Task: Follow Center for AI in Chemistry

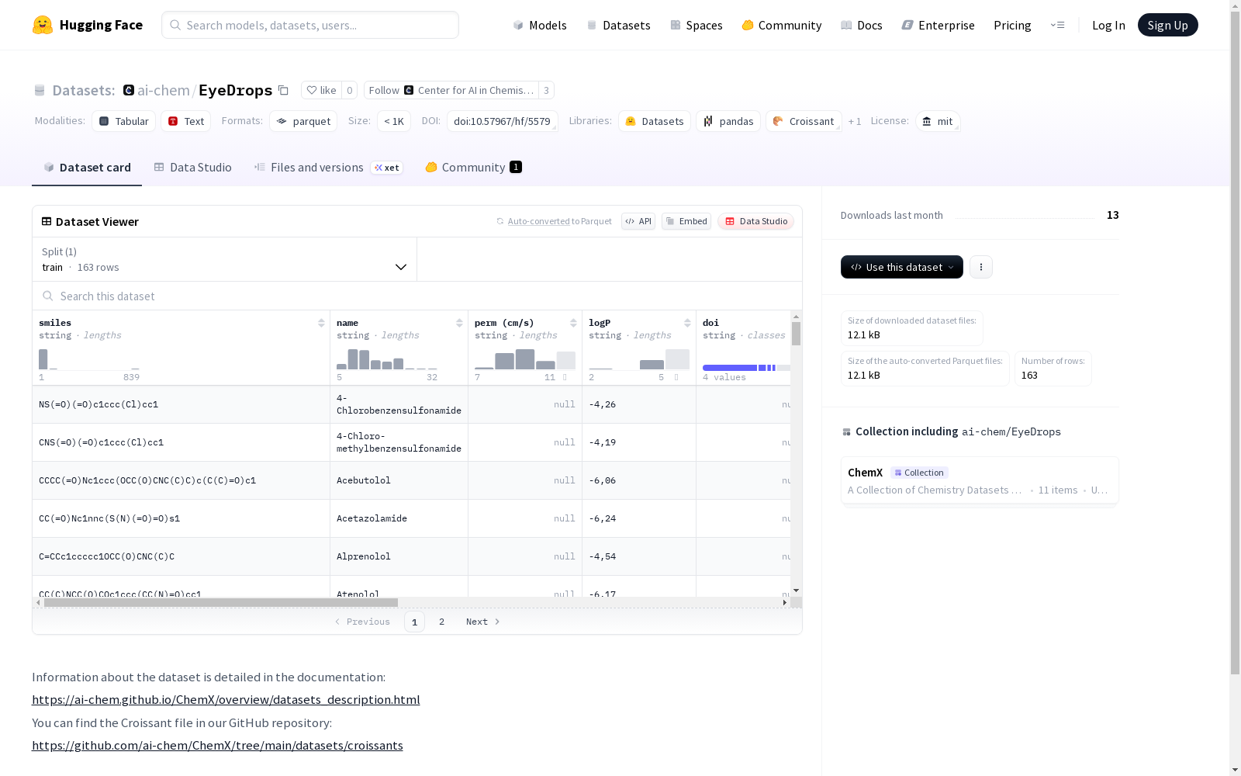Action: pos(451,90)
